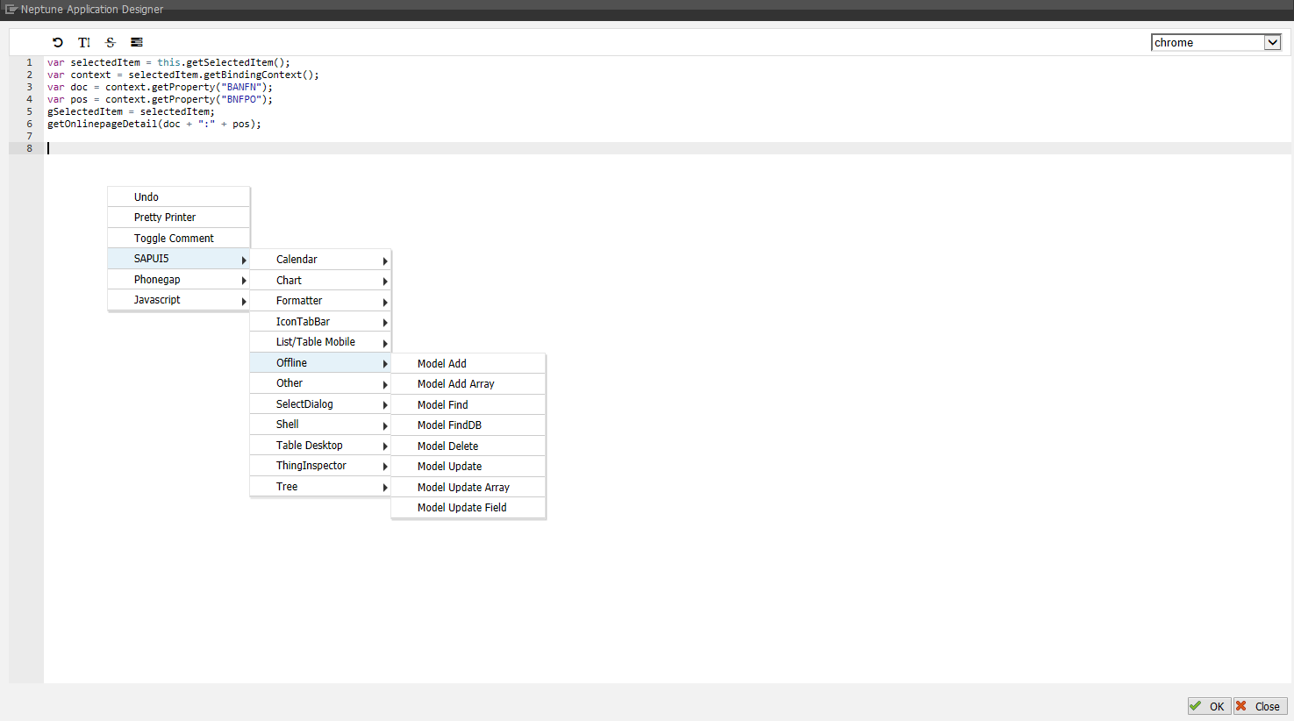Click the Neptune Application Designer title bar icon

10,10
